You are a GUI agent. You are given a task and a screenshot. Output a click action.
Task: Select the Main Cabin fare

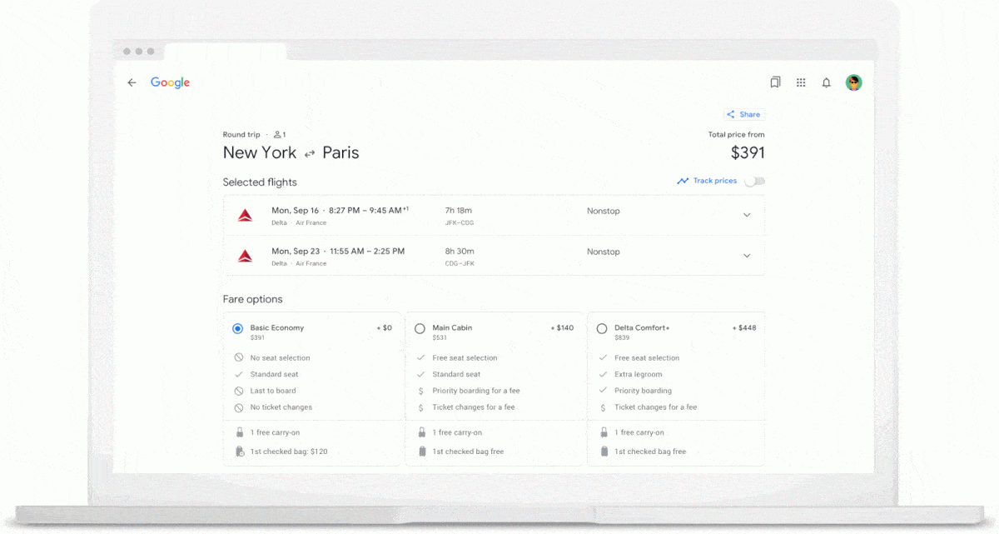[420, 329]
